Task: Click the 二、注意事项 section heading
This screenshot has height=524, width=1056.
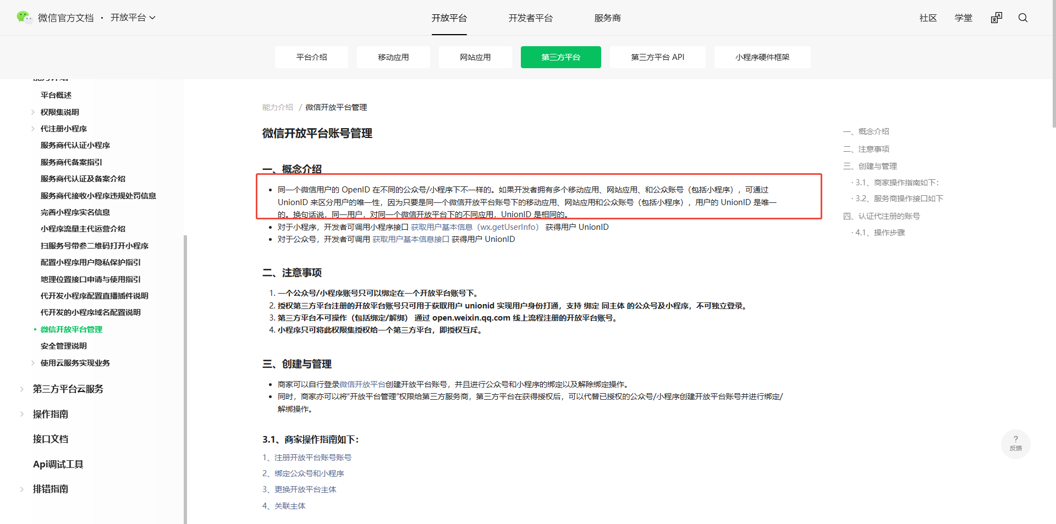Action: 292,273
